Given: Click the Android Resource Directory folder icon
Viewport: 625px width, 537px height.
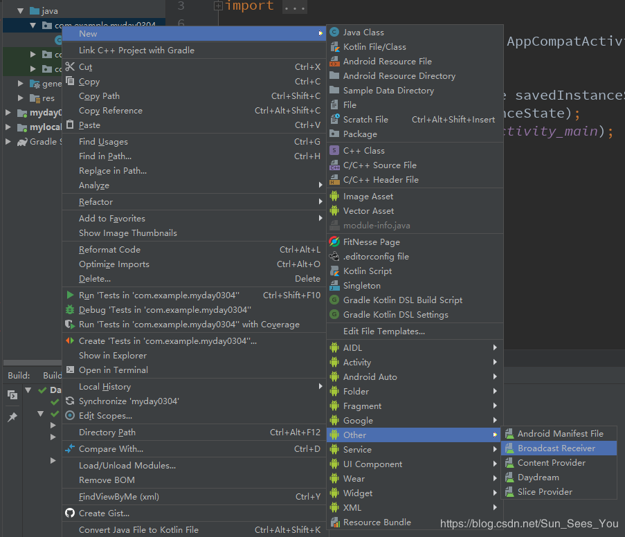Looking at the screenshot, I should pos(334,75).
